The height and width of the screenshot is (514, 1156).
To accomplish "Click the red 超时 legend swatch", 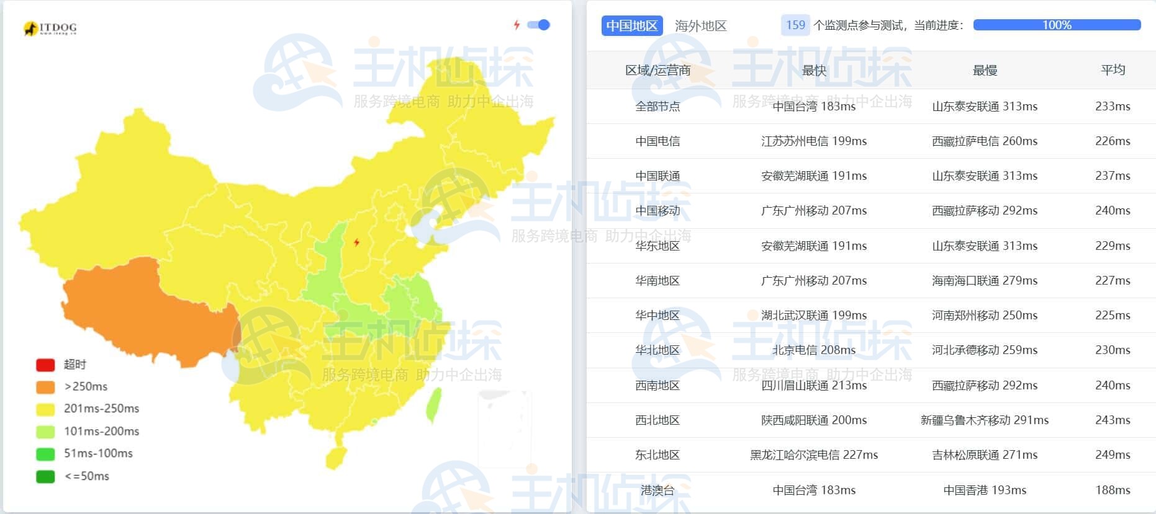I will coord(46,365).
